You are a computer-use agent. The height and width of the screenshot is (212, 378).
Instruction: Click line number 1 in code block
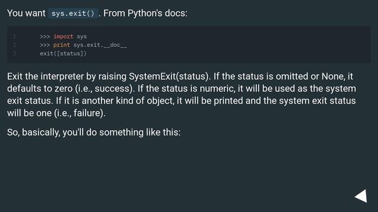pyautogui.click(x=14, y=37)
